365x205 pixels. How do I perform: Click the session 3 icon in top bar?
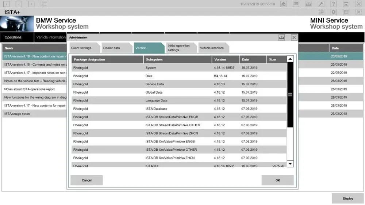(31, 4)
